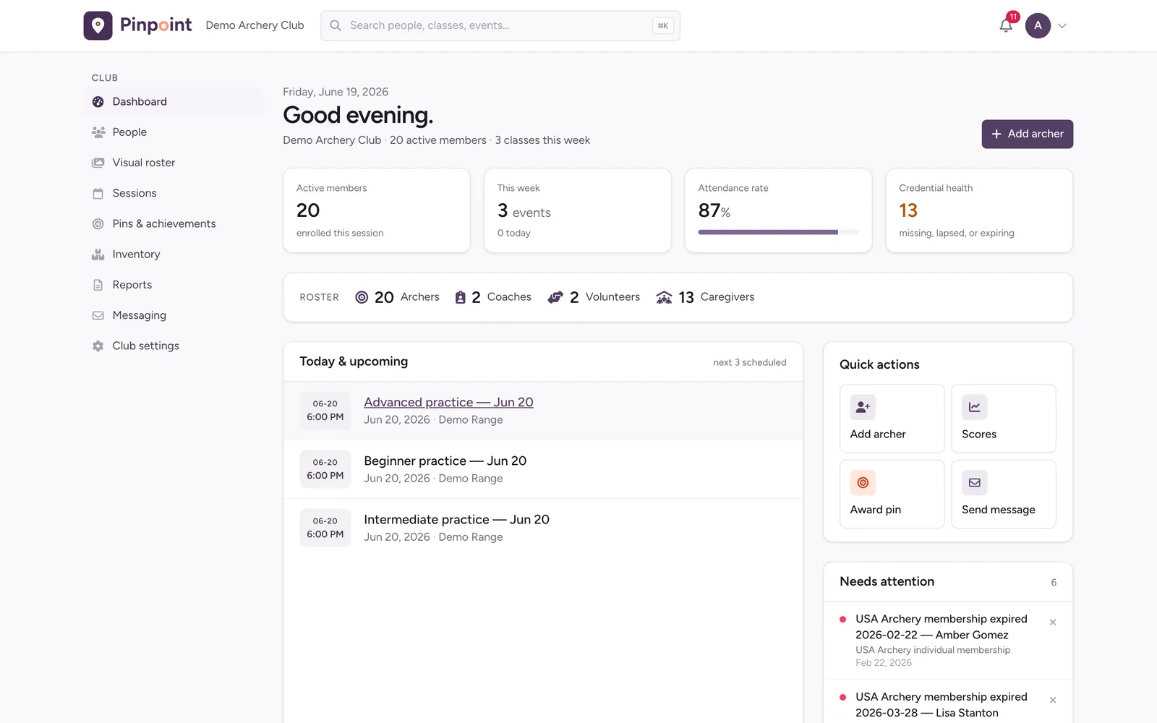The height and width of the screenshot is (723, 1157).
Task: Click the 20 Archers roster count
Action: tap(397, 297)
